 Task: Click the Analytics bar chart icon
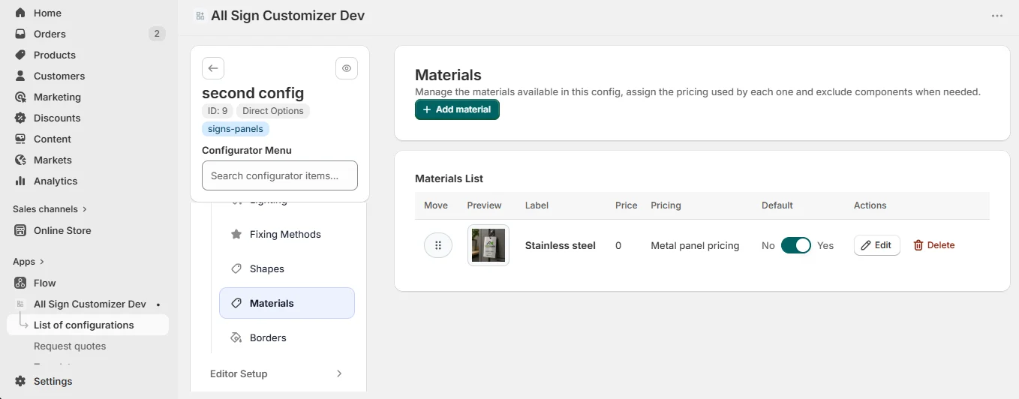pyautogui.click(x=20, y=181)
